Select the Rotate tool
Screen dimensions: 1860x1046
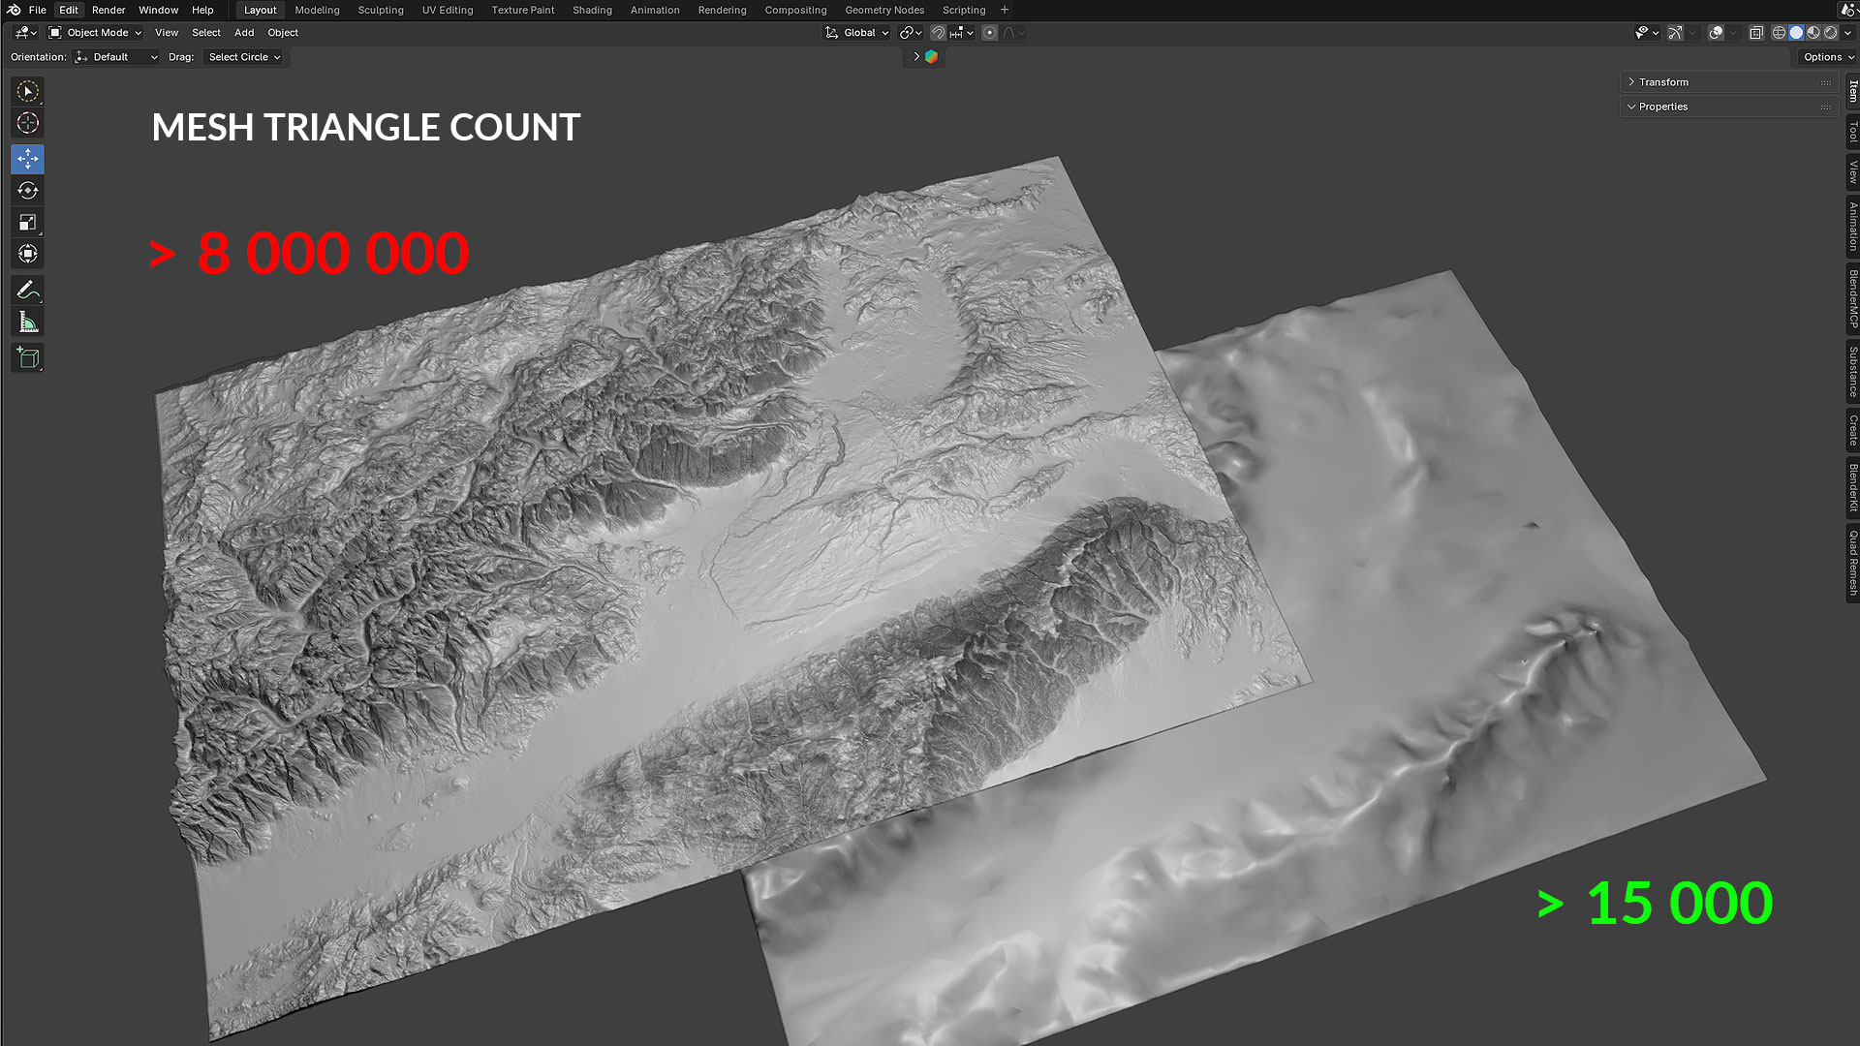pyautogui.click(x=26, y=191)
